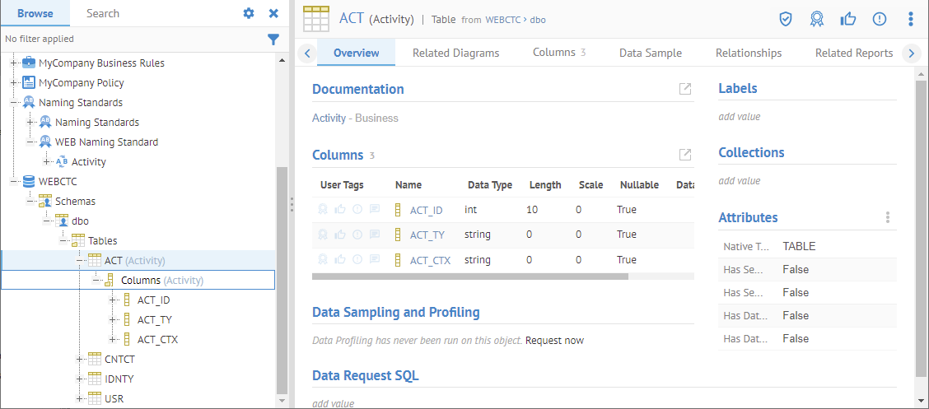Click the columns table horizontal scrollbar
This screenshot has height=409, width=929.
click(469, 277)
